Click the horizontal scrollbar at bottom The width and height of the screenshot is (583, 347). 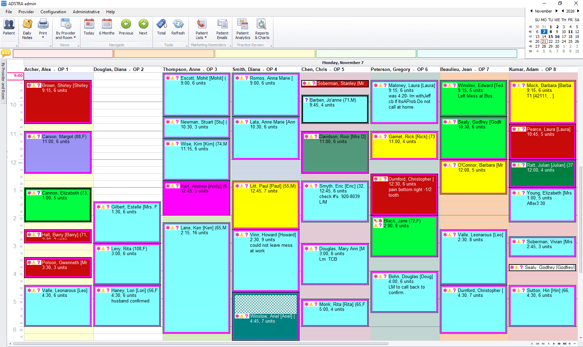point(201,344)
